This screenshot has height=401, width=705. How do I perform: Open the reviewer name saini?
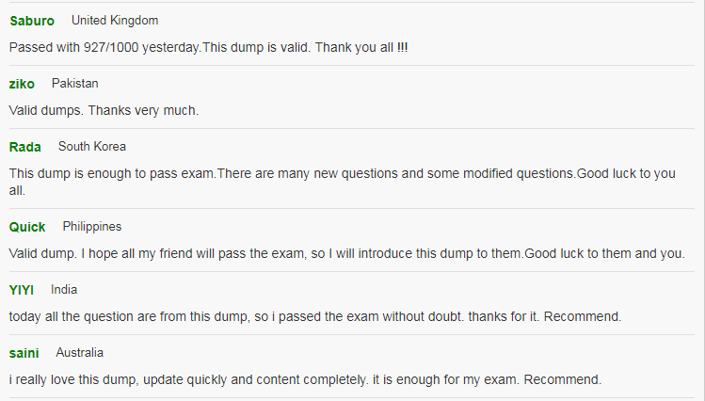pos(24,353)
